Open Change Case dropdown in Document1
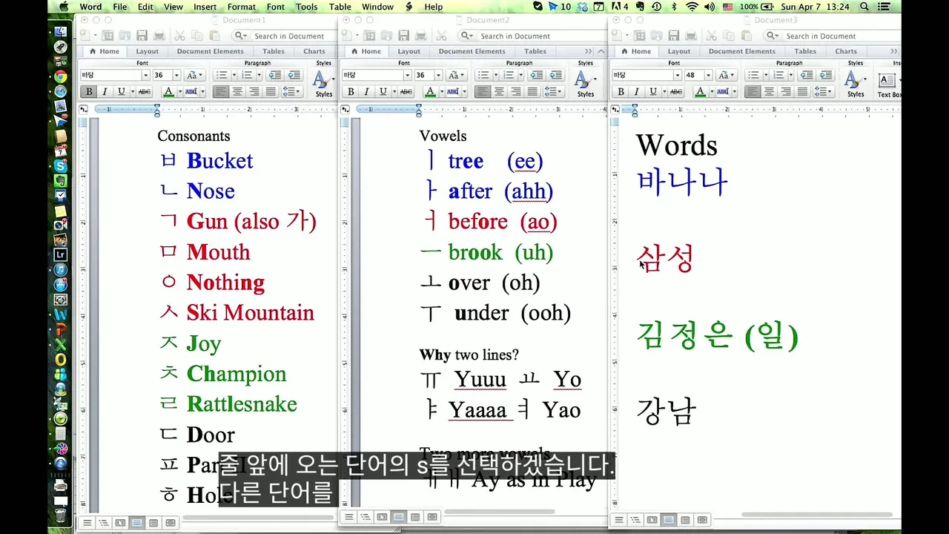 tap(195, 75)
